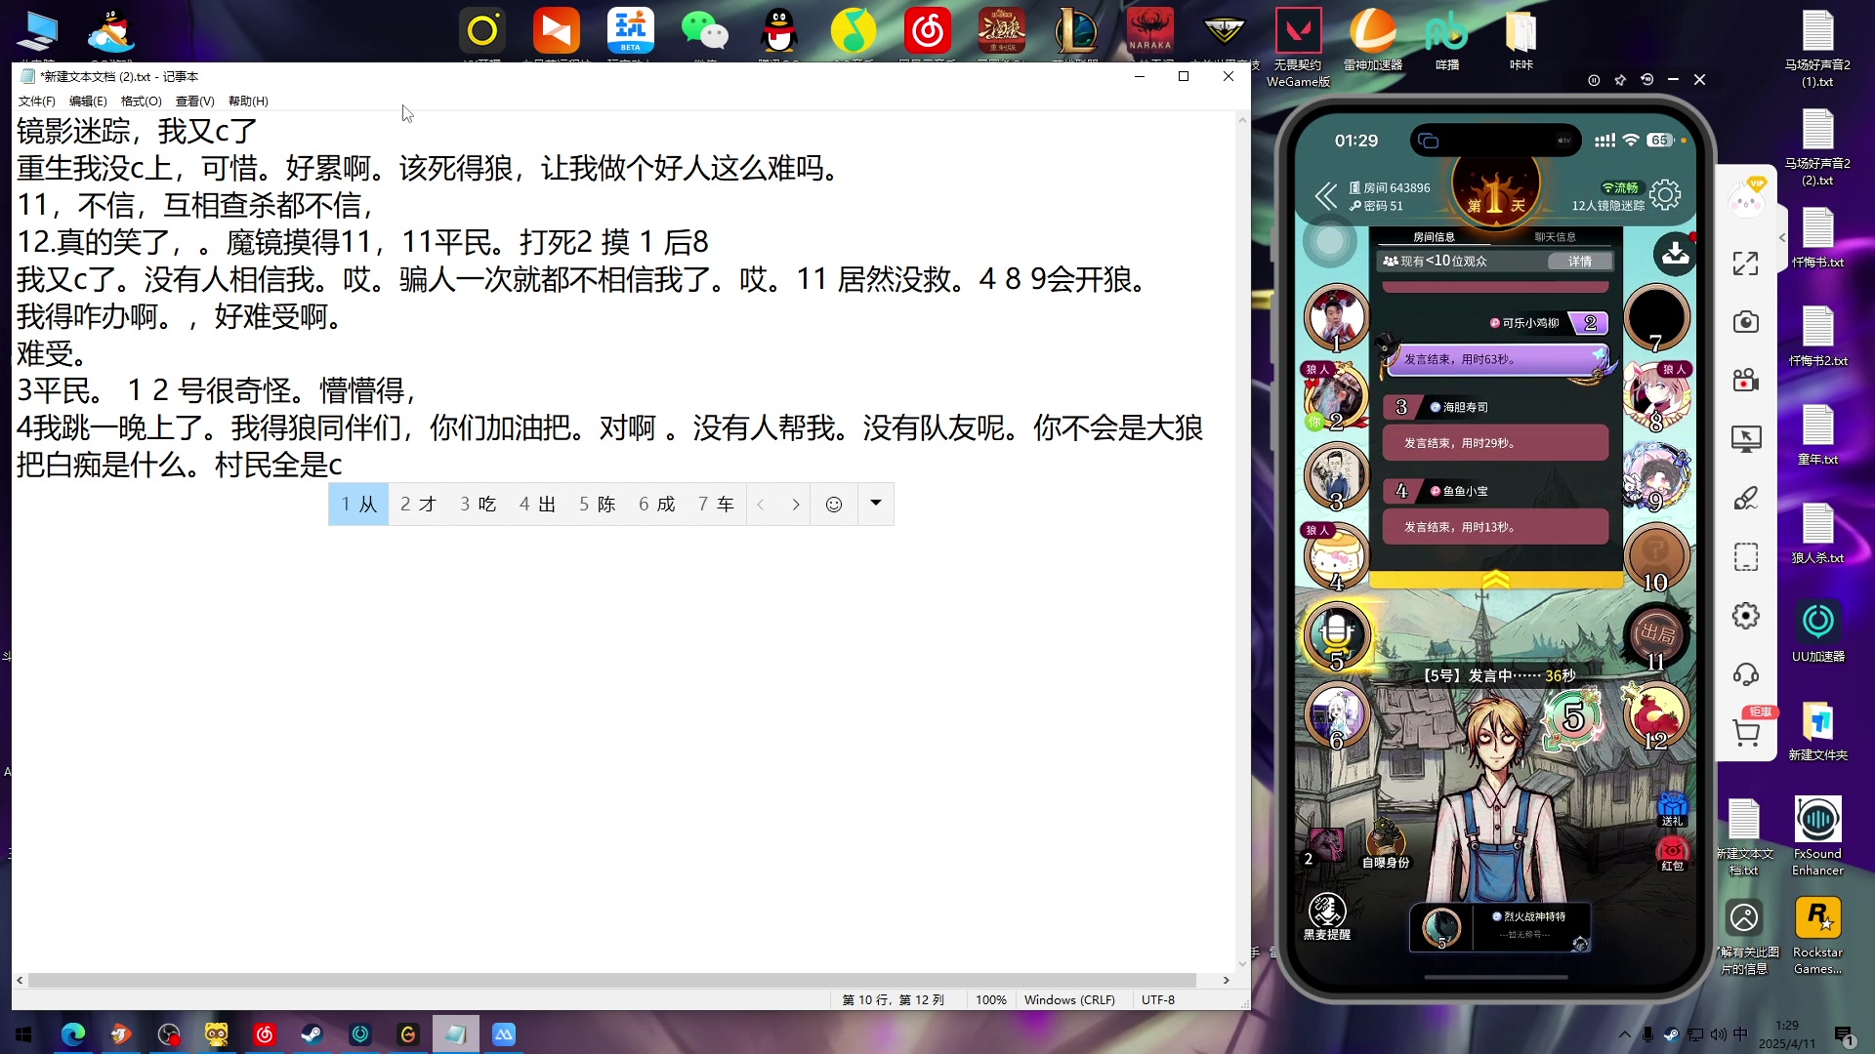The height and width of the screenshot is (1054, 1875).
Task: Go to next IME candidate page
Action: click(x=796, y=505)
